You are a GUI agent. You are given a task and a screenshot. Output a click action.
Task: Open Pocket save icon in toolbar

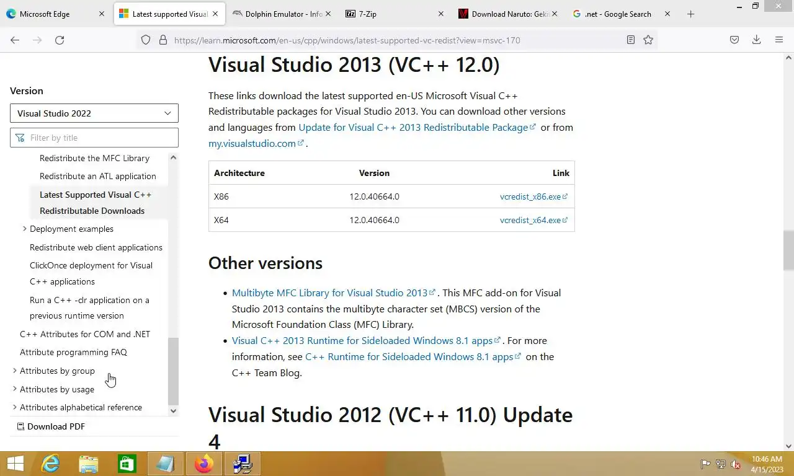pyautogui.click(x=734, y=40)
